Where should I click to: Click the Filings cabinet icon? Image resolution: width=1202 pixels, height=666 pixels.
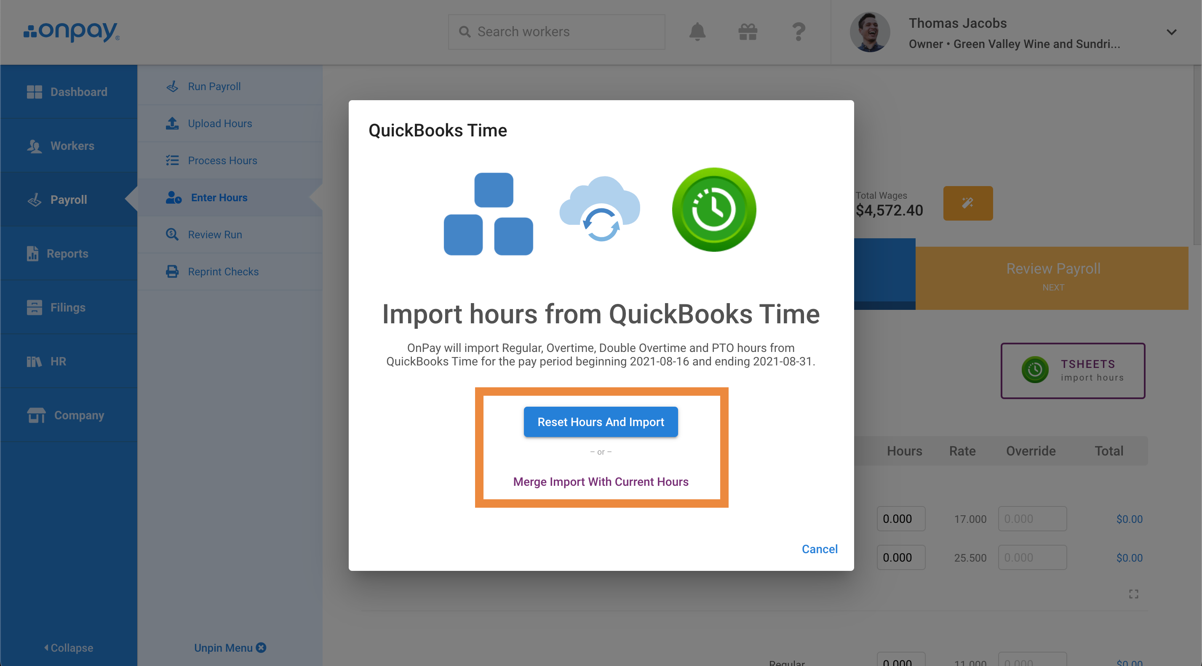34,307
